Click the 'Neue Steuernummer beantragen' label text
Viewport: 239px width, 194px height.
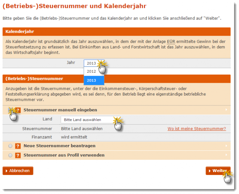[59, 146]
